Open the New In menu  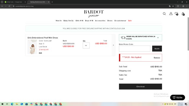[58, 21]
